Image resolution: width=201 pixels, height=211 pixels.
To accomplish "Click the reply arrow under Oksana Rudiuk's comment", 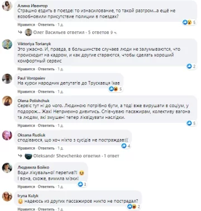I will coord(20,156).
